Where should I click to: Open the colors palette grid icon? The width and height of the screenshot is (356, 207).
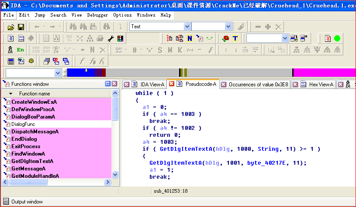pos(120,38)
